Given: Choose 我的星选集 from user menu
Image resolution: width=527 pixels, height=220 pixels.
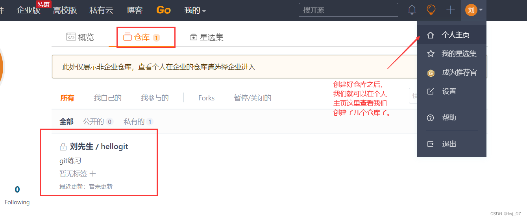Looking at the screenshot, I should 451,54.
